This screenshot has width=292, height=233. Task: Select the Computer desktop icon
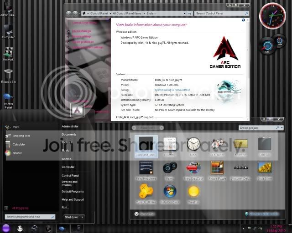click(8, 31)
